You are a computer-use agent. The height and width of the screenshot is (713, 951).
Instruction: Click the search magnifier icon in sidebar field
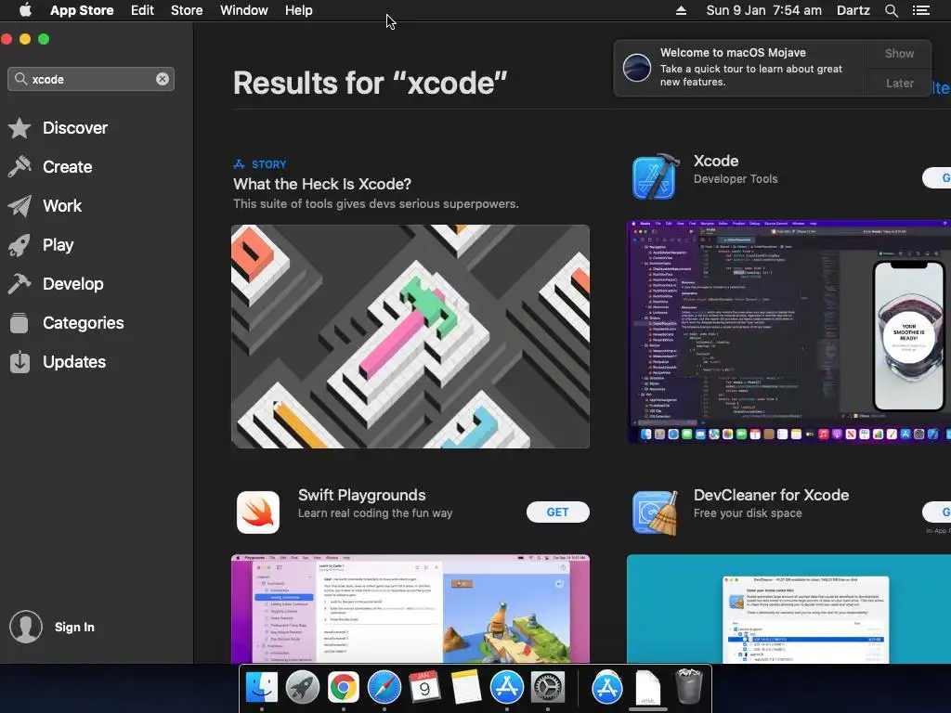tap(21, 79)
